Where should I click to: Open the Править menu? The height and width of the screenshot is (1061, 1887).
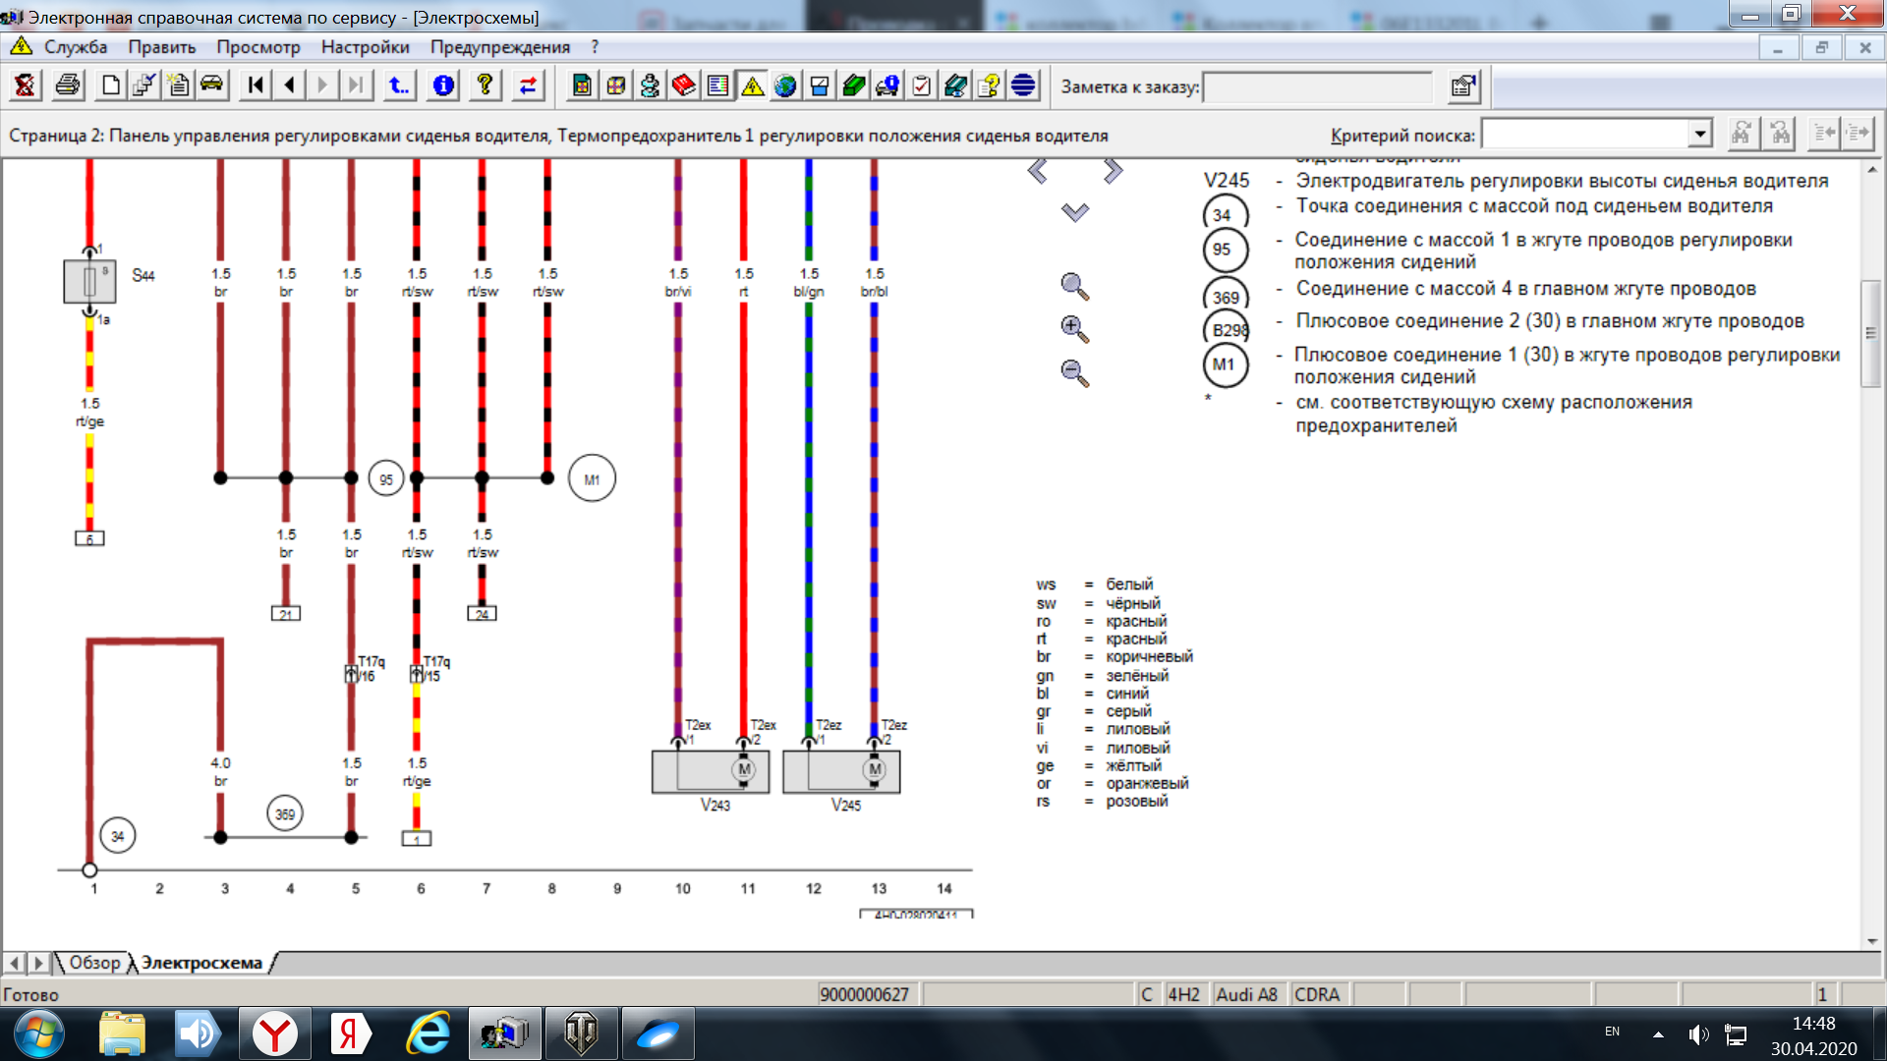coord(162,47)
